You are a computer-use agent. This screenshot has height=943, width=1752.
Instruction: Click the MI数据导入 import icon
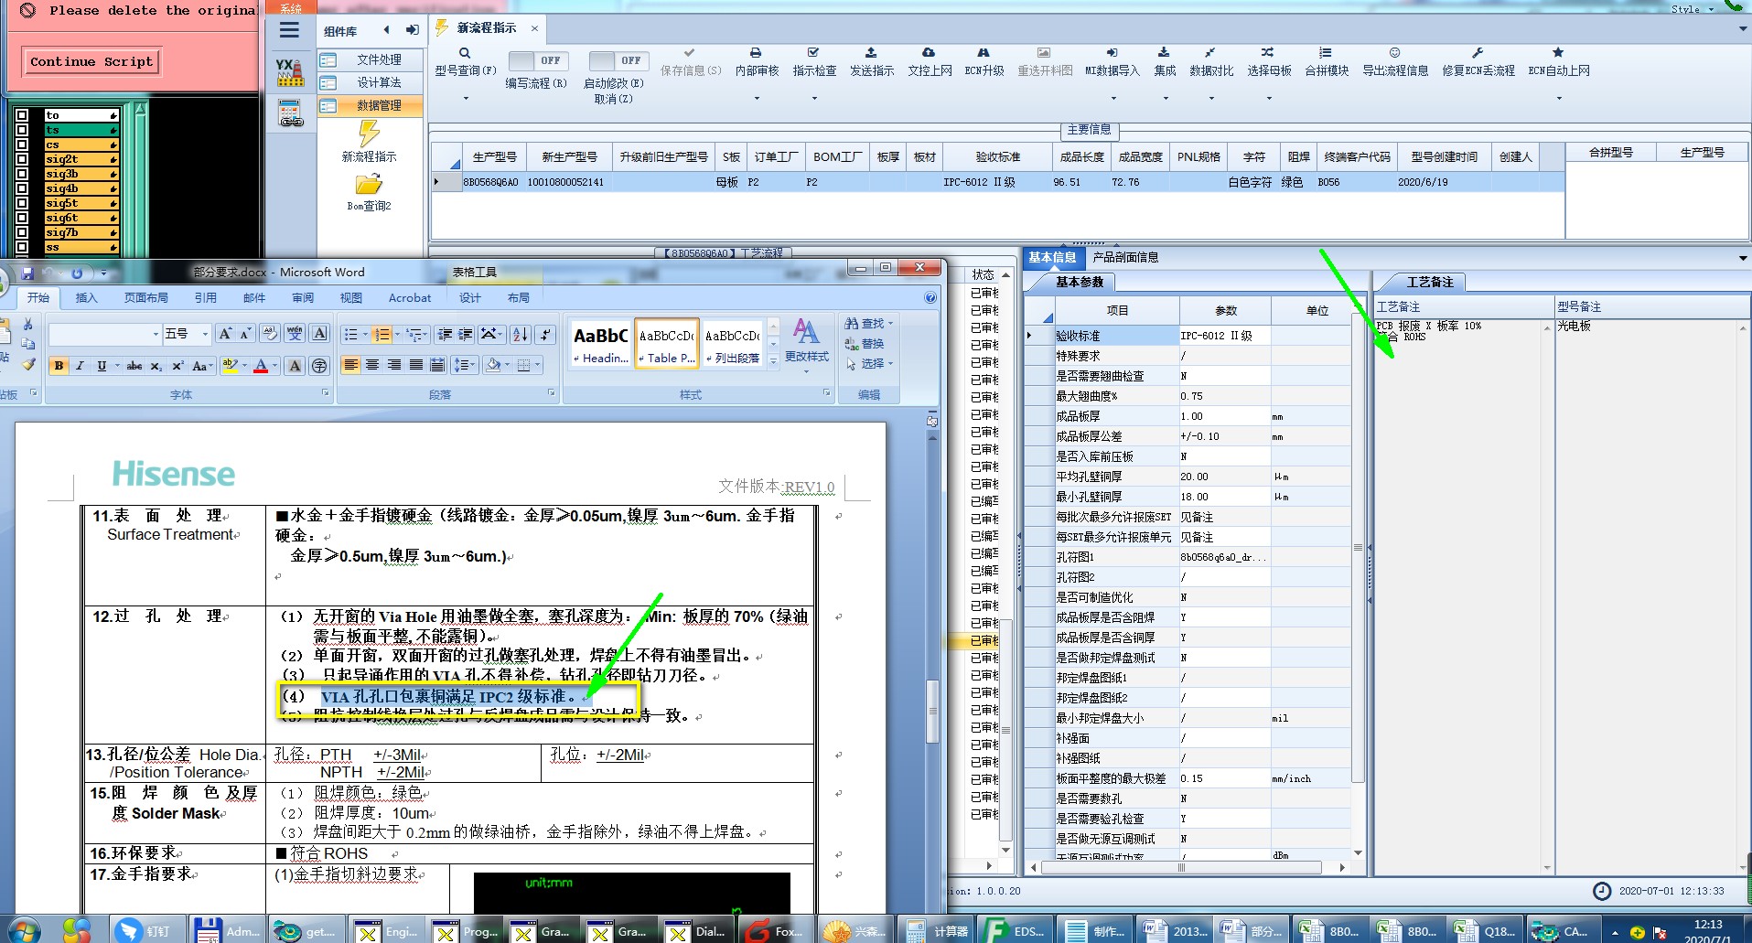coord(1112,53)
